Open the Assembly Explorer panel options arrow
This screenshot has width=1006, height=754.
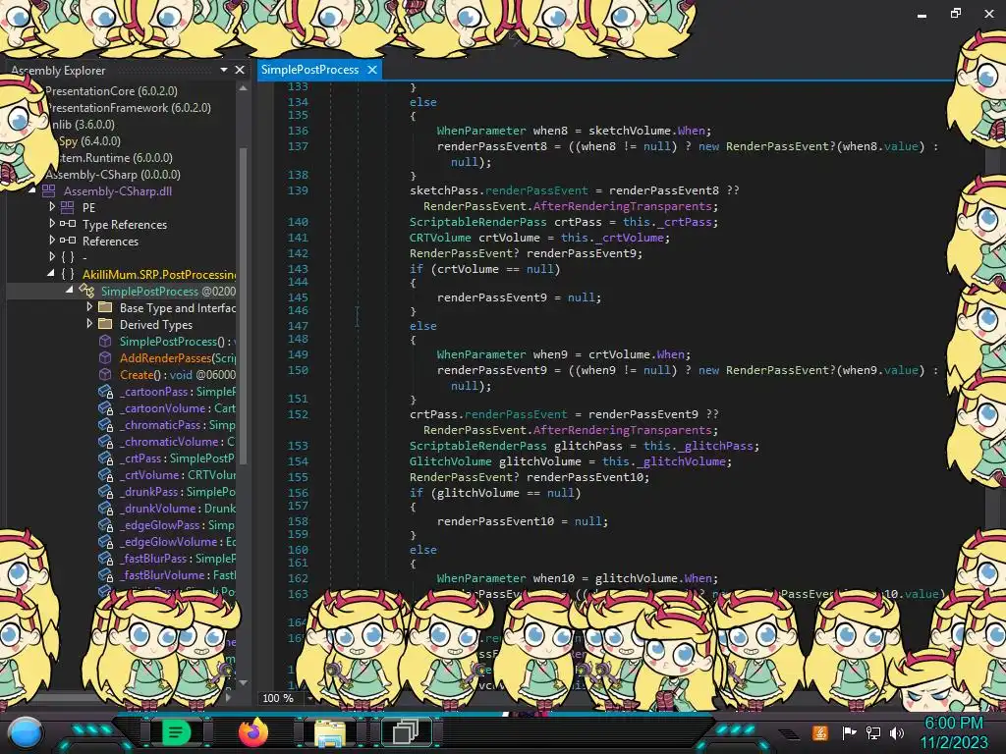pyautogui.click(x=223, y=70)
